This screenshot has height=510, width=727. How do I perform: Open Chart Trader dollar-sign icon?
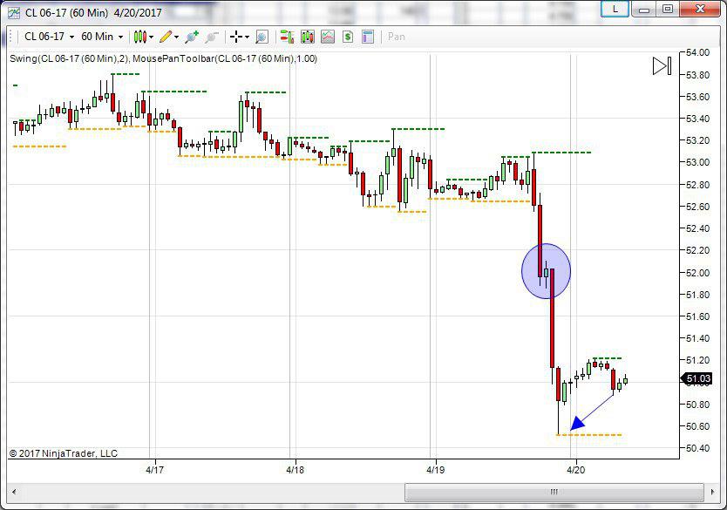tap(348, 37)
